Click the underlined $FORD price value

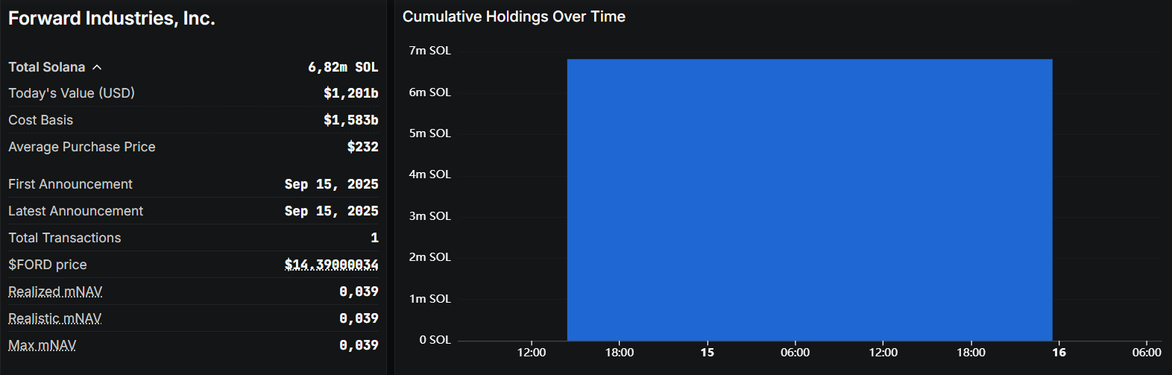331,265
